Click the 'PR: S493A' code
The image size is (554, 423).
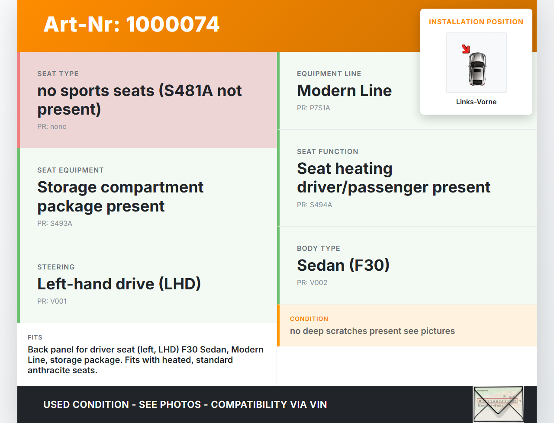55,223
